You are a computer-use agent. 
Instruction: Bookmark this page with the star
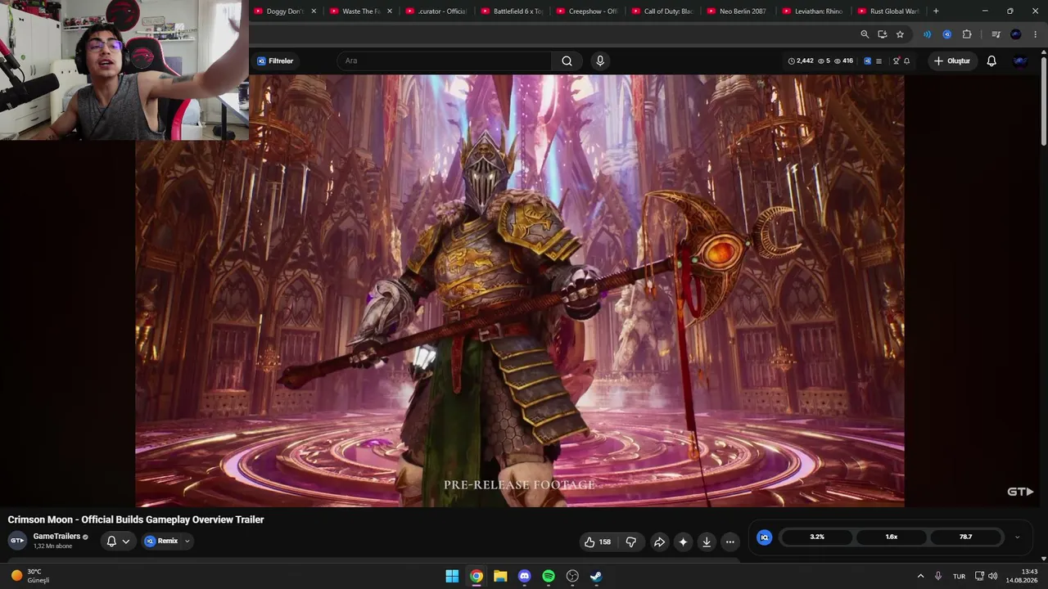click(900, 34)
